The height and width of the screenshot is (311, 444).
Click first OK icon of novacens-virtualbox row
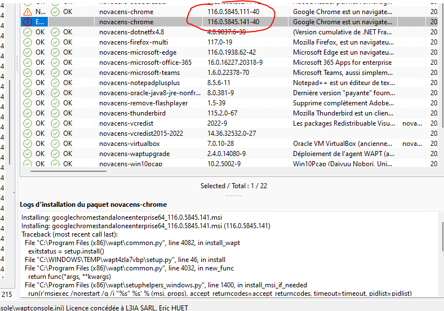tap(28, 144)
